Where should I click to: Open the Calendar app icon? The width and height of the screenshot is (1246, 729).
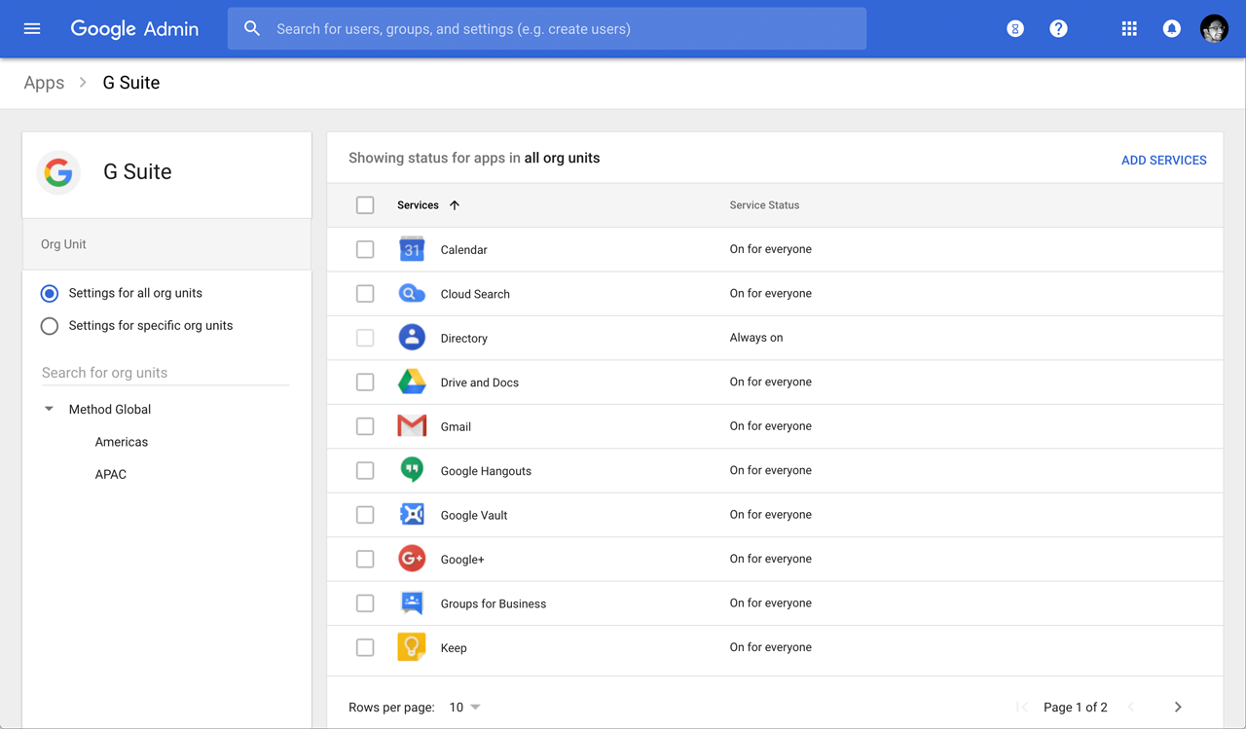click(411, 249)
